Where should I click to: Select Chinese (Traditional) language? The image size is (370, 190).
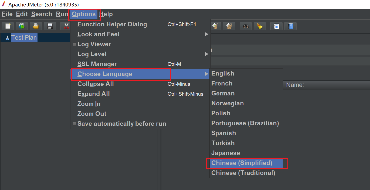pos(246,173)
